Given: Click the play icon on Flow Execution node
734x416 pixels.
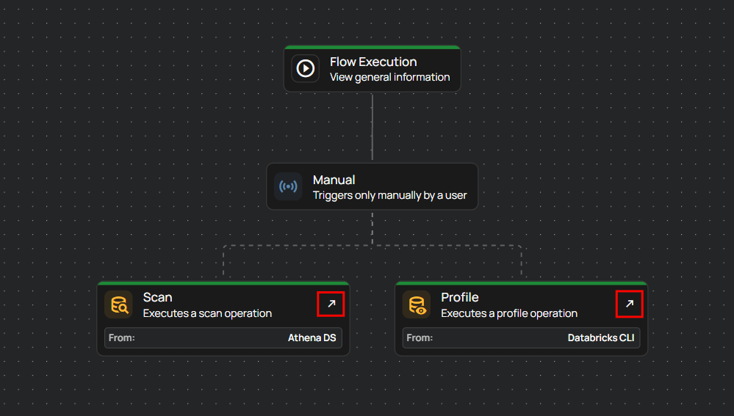Looking at the screenshot, I should (305, 69).
